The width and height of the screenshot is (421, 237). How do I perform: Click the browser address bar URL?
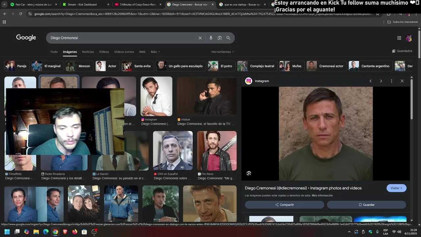[203, 14]
